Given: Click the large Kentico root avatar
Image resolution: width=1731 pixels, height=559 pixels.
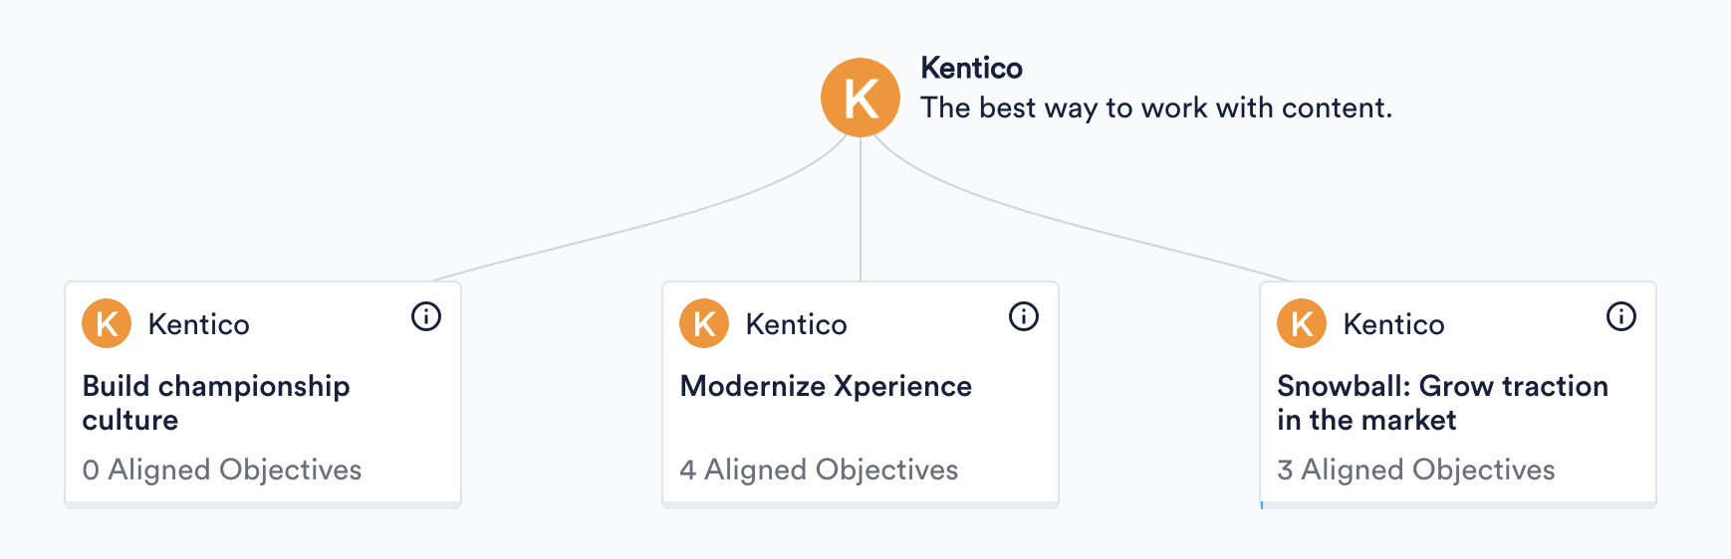Looking at the screenshot, I should pos(861,97).
